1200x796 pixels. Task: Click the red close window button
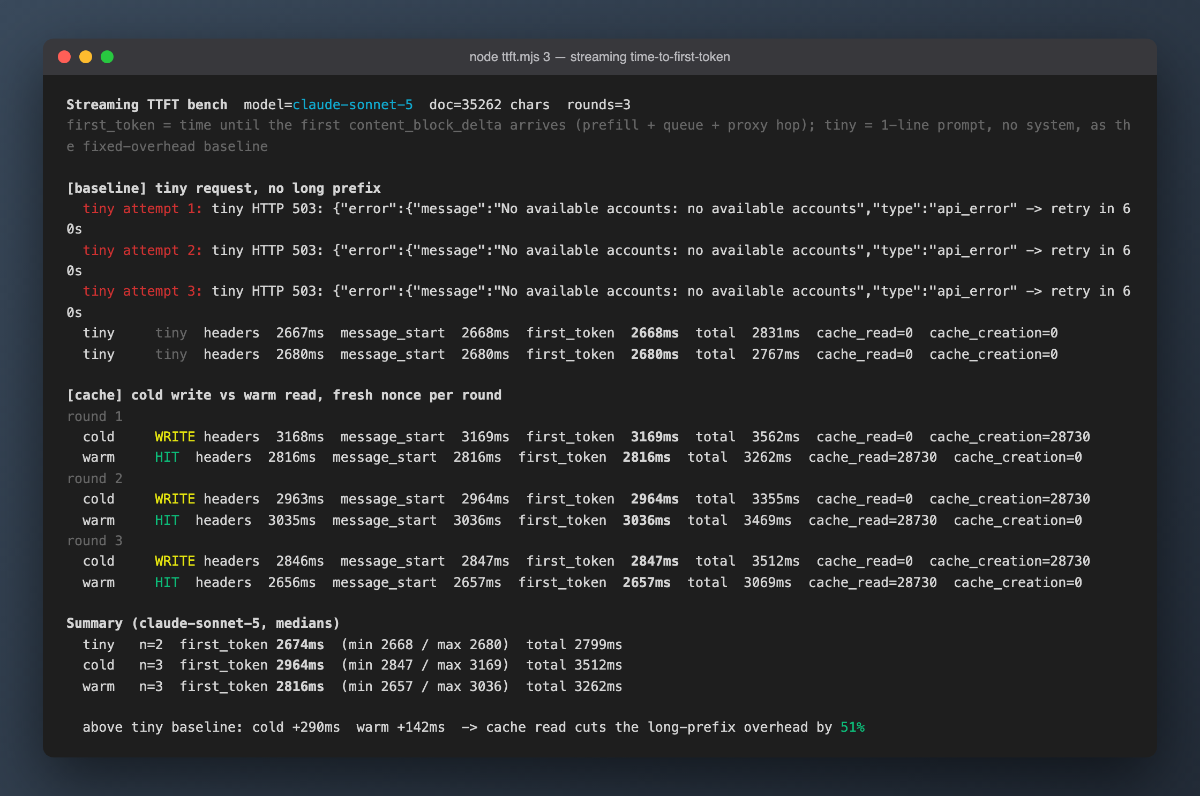64,57
